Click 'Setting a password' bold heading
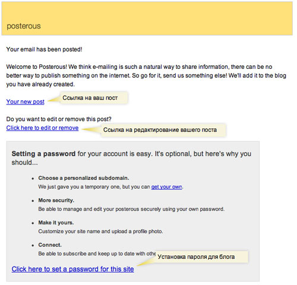297x285 pixels. [43, 154]
